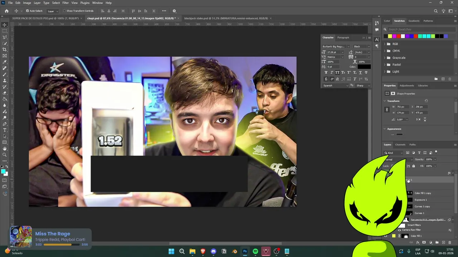Open Spotify from the taskbar

click(255, 251)
